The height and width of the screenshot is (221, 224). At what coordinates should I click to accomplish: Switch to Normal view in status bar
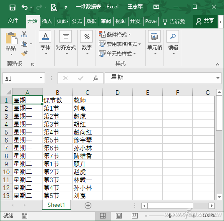pos(103,216)
